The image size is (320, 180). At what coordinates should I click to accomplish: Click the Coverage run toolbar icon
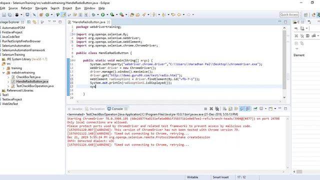pos(112,14)
